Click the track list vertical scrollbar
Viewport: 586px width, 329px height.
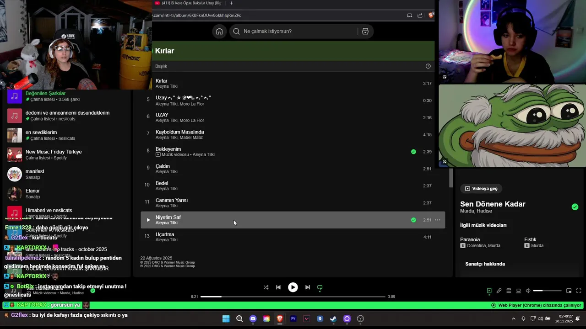451,178
